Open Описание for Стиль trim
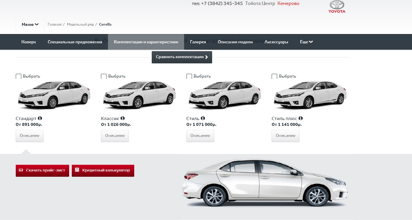 200,136
